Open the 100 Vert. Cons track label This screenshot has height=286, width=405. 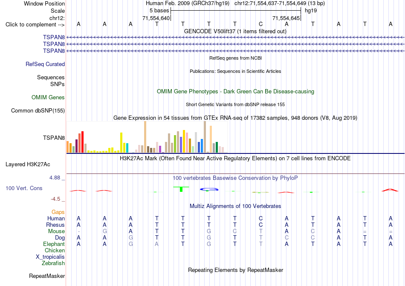[x=24, y=188]
